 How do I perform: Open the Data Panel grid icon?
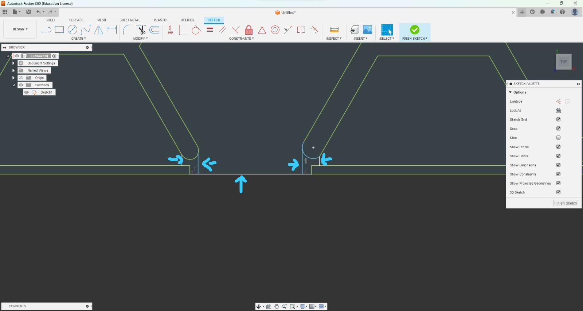(5, 12)
